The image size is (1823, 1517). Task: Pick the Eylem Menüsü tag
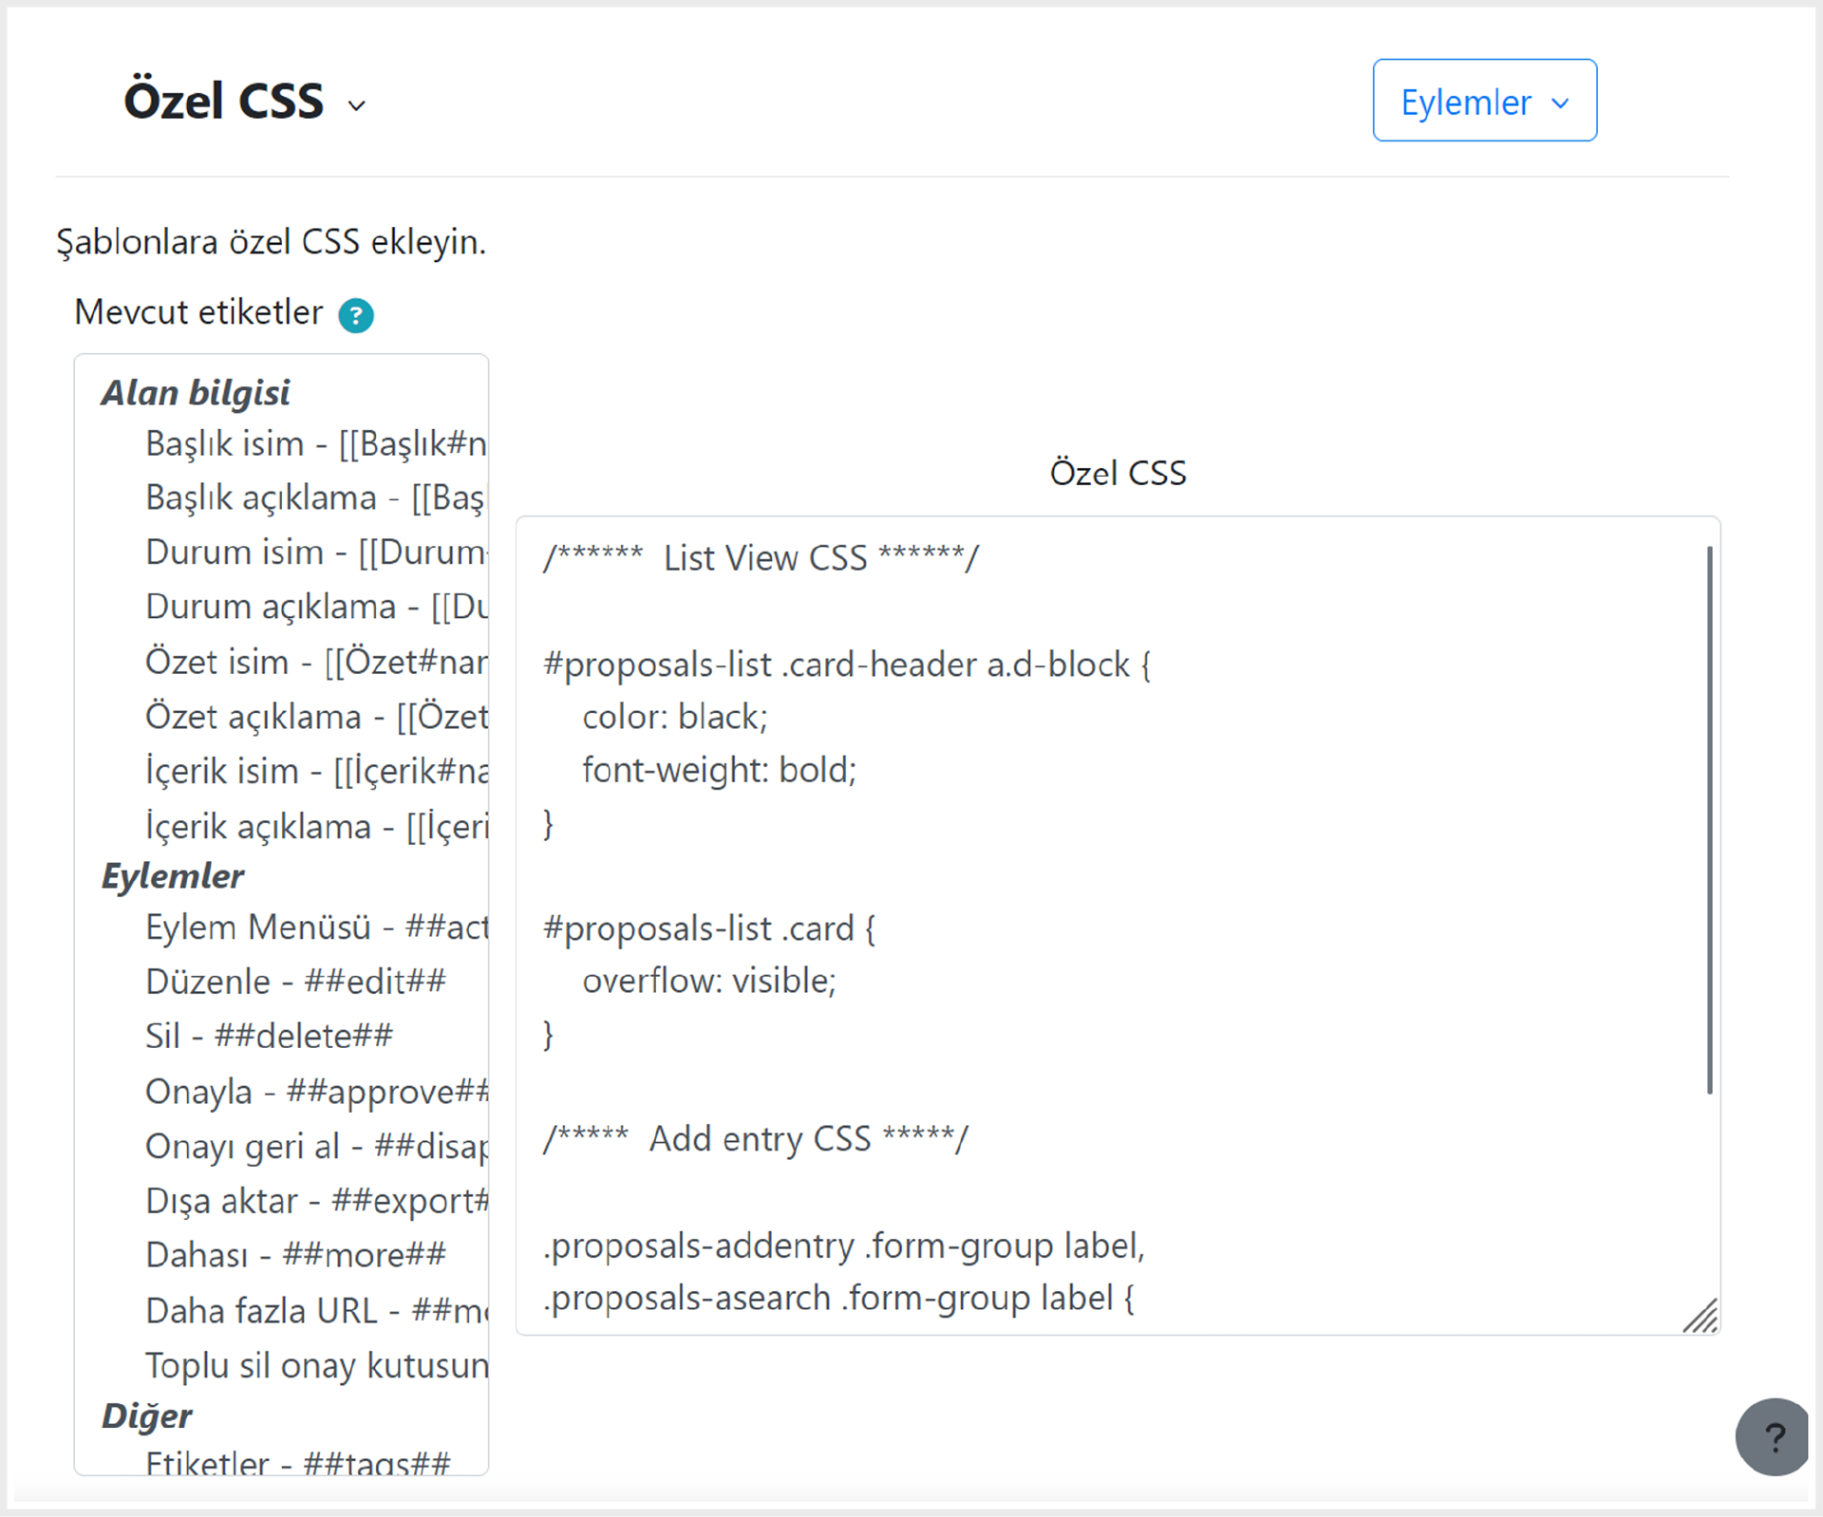click(x=315, y=927)
